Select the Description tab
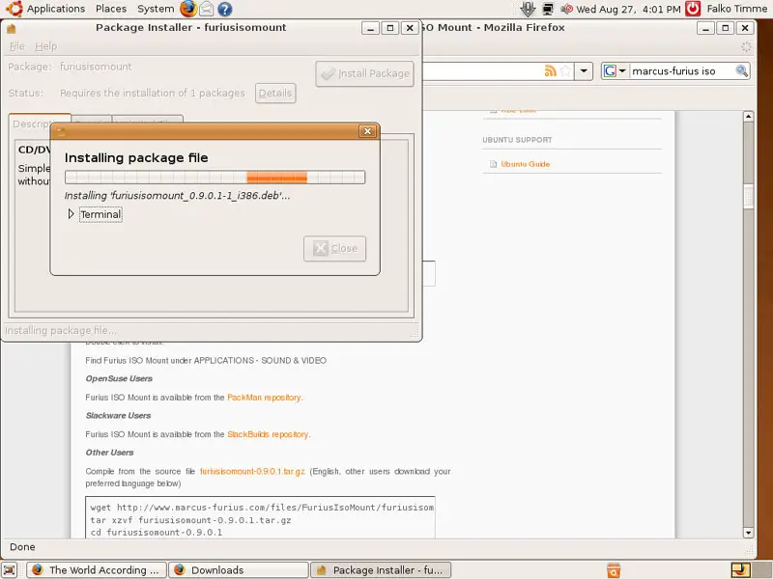Image resolution: width=773 pixels, height=579 pixels. pos(33,124)
